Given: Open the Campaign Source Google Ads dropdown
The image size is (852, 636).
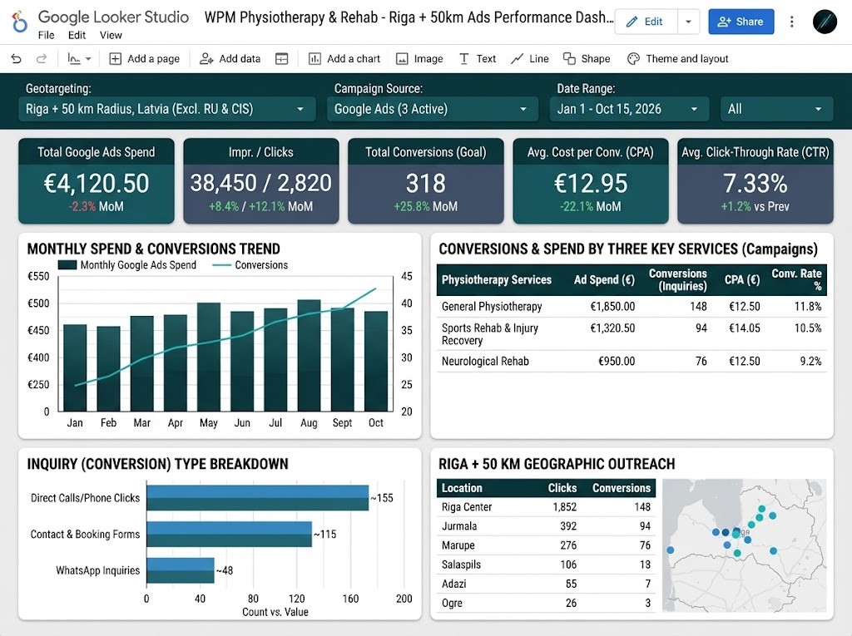Looking at the screenshot, I should tap(433, 109).
